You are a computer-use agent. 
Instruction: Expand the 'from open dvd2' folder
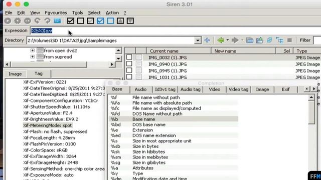(32, 50)
